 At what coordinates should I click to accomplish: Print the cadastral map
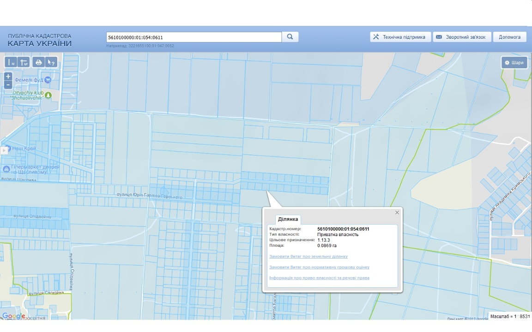[38, 62]
